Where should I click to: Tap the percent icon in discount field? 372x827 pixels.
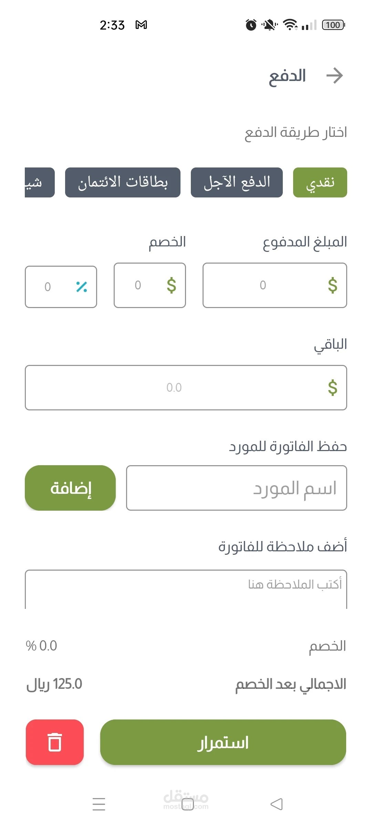tap(82, 287)
